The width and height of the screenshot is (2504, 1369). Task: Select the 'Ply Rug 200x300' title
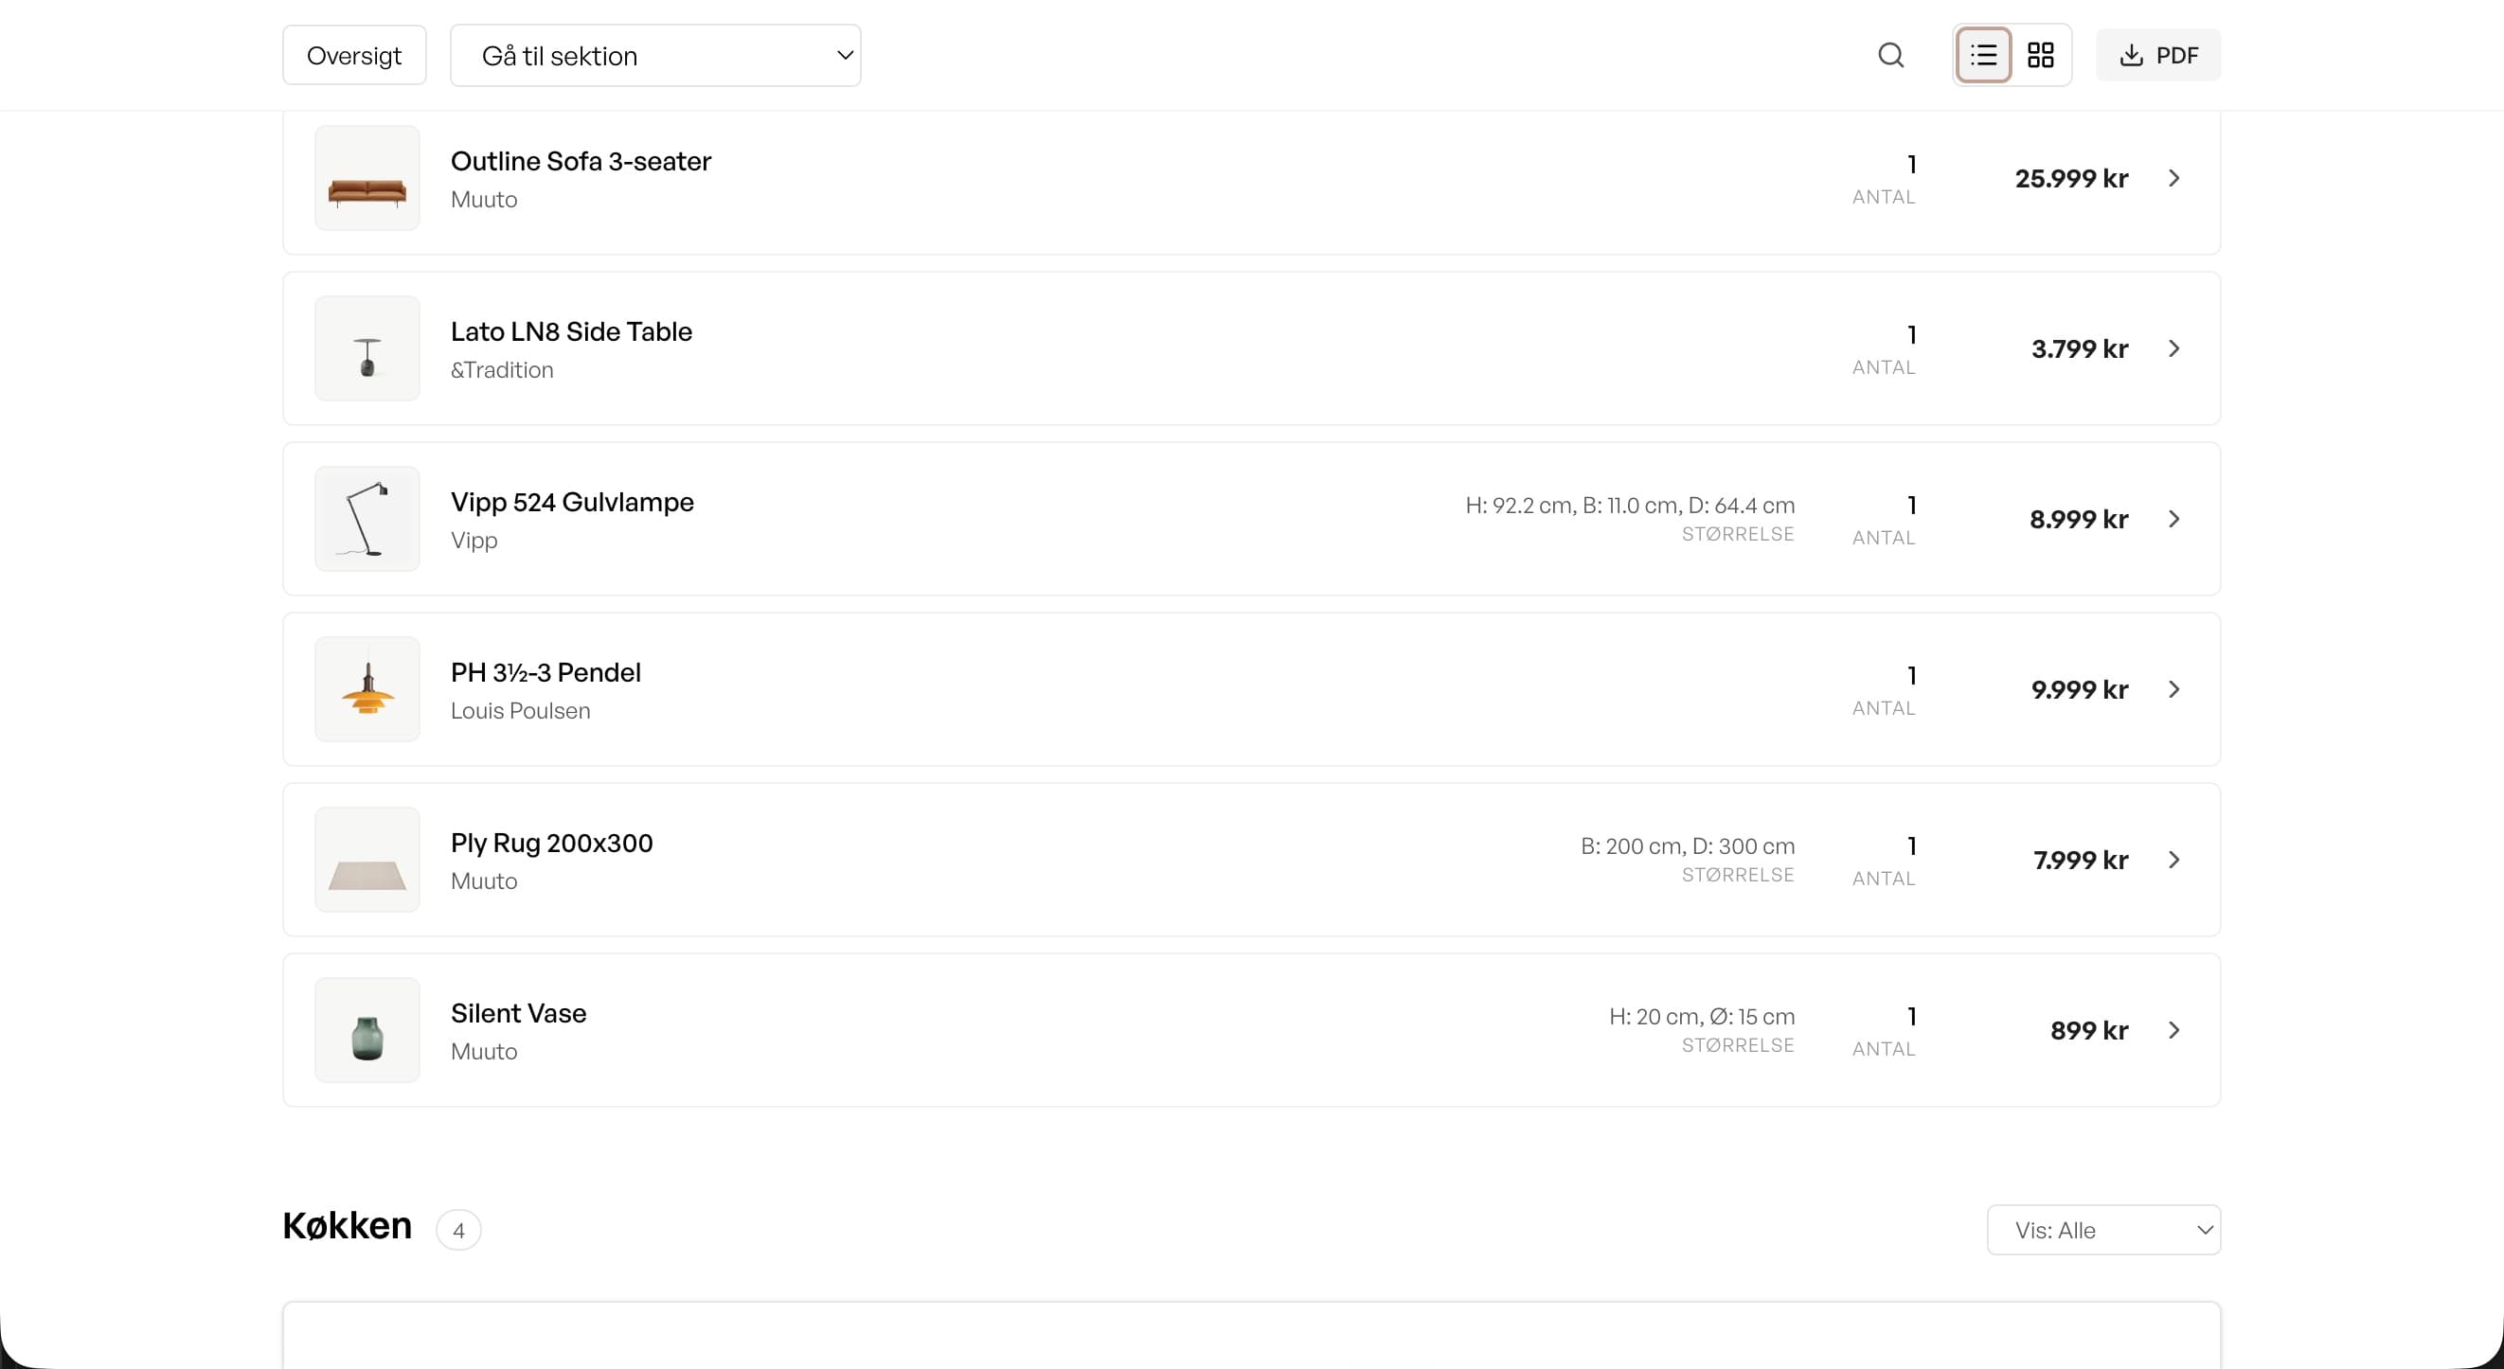tap(552, 844)
